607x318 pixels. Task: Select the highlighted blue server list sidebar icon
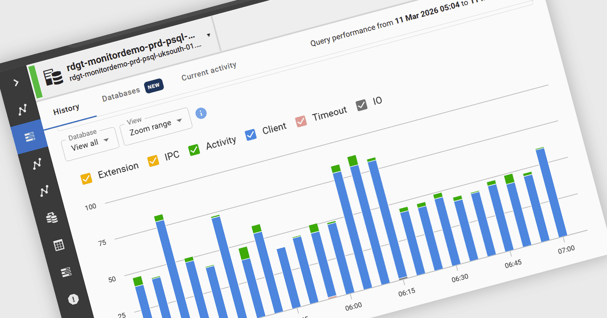(x=30, y=137)
